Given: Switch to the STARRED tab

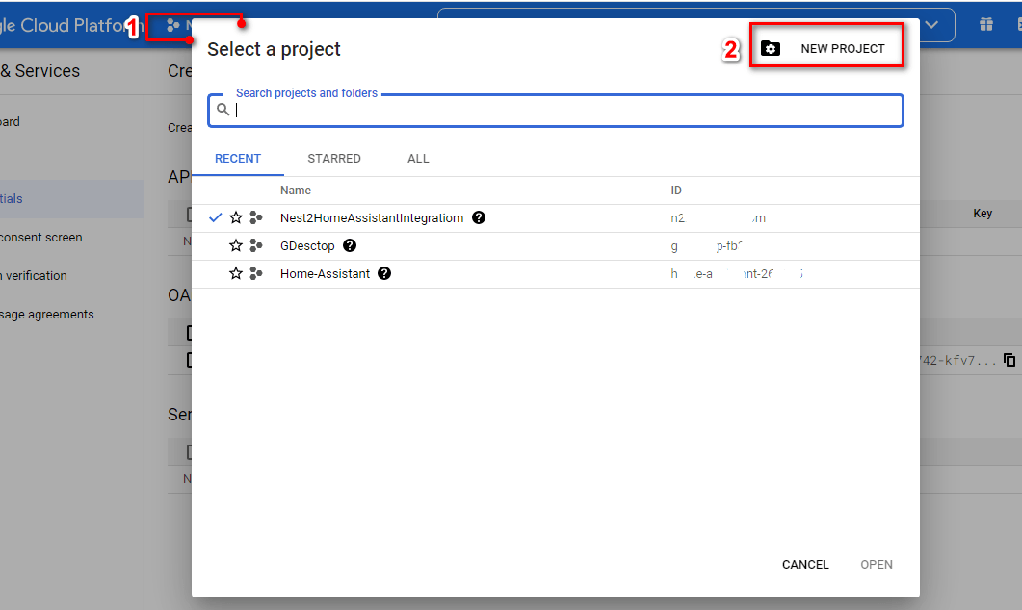Looking at the screenshot, I should click(x=334, y=159).
